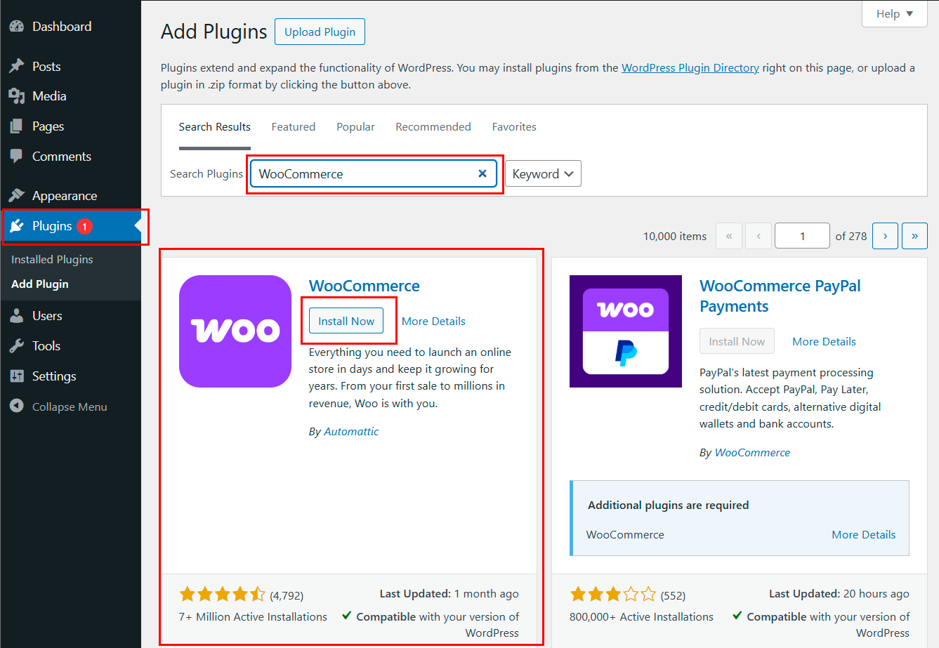
Task: Click the Collapse Menu arrow icon
Action: tap(17, 406)
